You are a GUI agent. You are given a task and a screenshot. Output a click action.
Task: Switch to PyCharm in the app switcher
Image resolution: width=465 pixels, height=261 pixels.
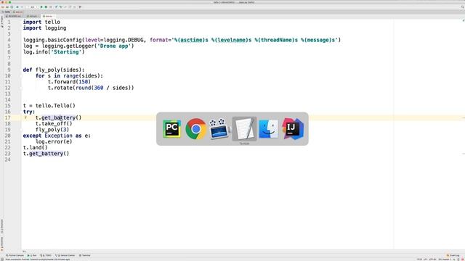(x=172, y=129)
